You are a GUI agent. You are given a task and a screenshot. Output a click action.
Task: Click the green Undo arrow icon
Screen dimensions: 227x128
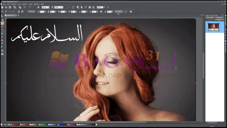(x=30, y=7)
